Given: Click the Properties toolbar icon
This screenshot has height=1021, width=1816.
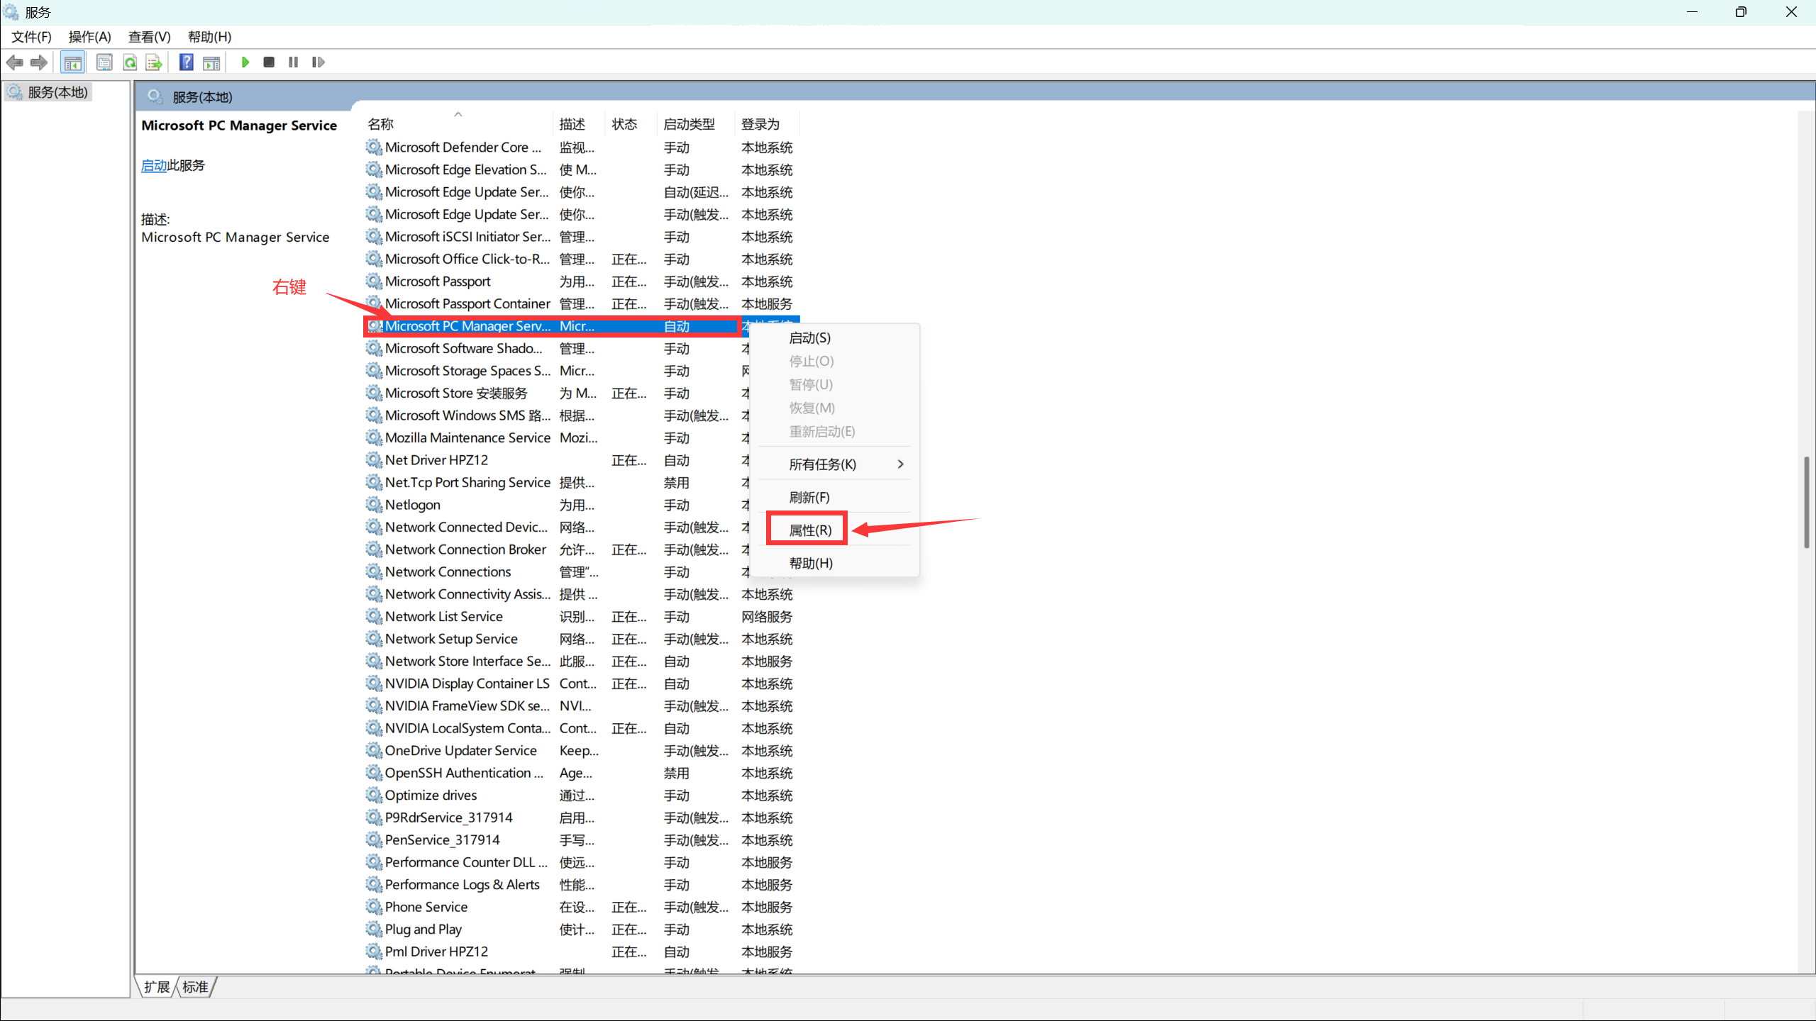Looking at the screenshot, I should 104,63.
